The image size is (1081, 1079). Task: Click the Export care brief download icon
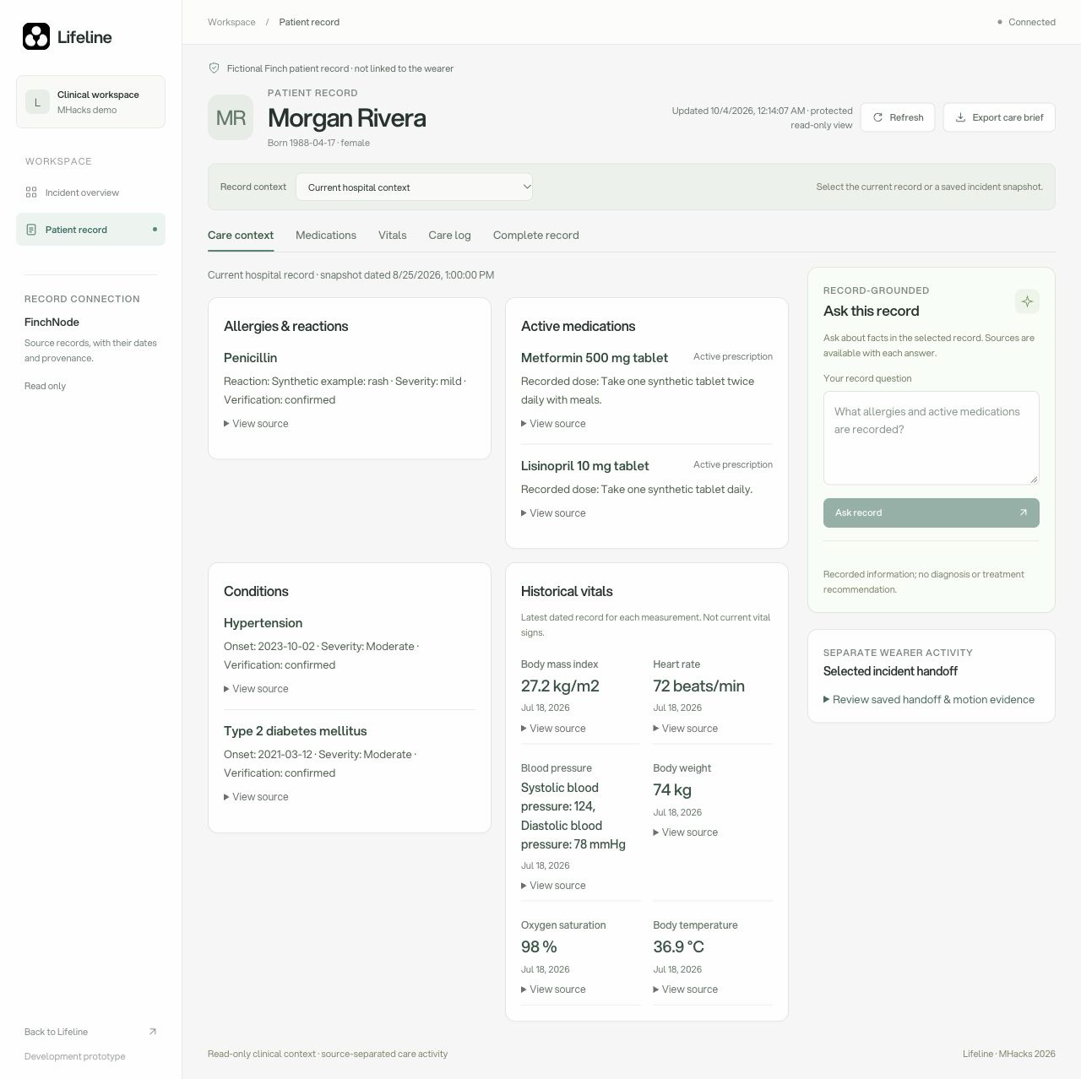pyautogui.click(x=960, y=117)
